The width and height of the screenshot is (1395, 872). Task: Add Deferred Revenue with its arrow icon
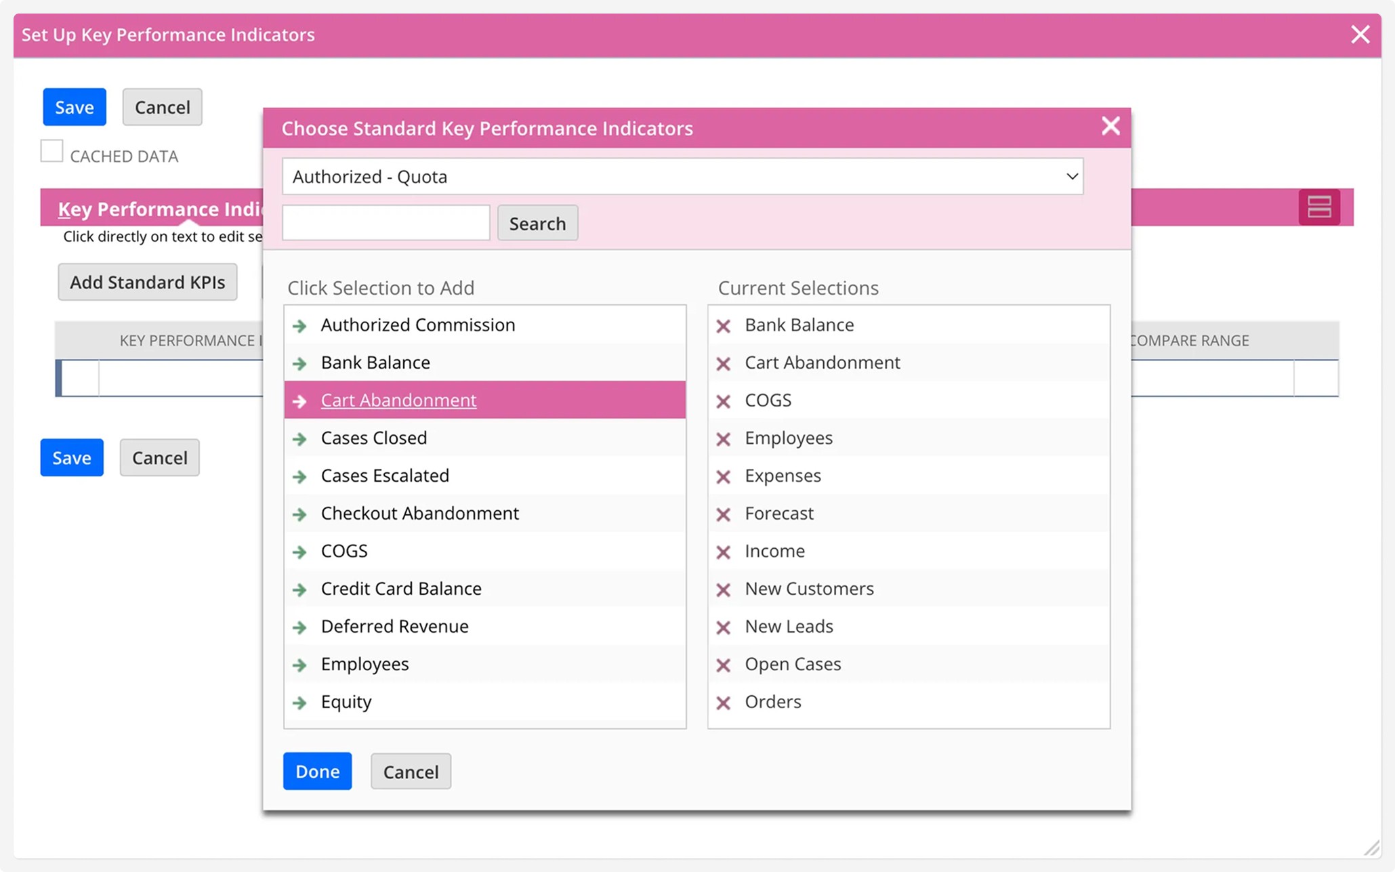point(300,627)
